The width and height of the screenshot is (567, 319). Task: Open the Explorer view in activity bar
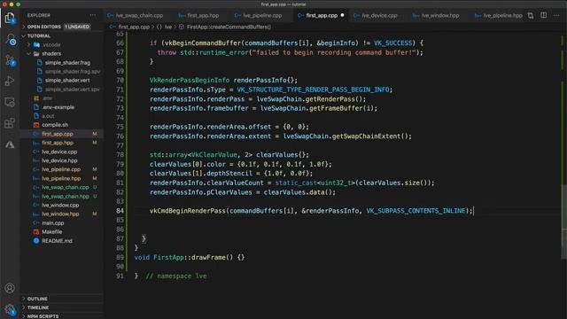click(x=10, y=18)
